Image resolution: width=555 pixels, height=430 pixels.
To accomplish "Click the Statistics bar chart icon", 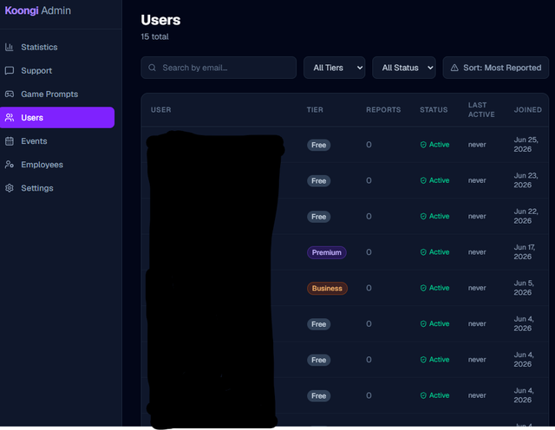I will (10, 47).
